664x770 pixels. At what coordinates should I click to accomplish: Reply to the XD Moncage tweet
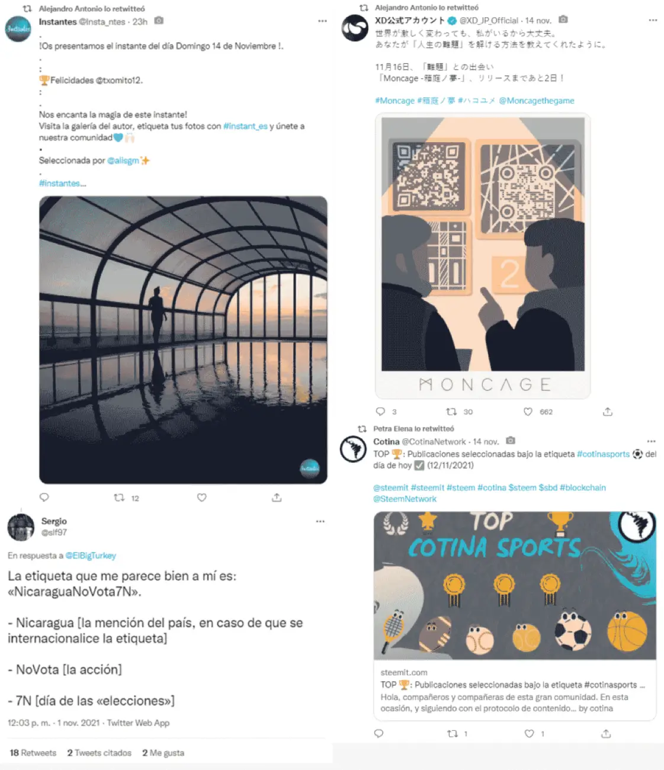tap(380, 412)
